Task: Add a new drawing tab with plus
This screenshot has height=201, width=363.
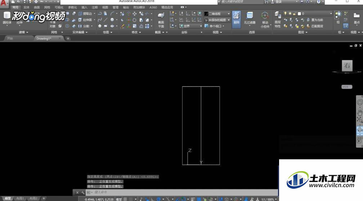Action: (68, 38)
